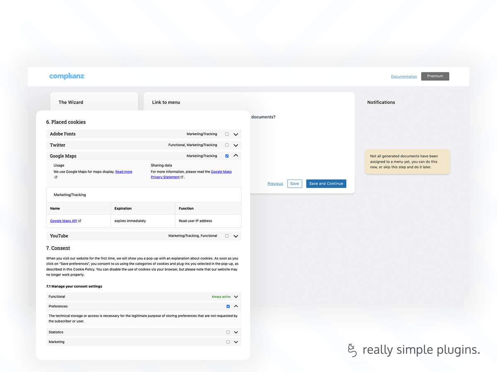
Task: Click the 'Sharing data' label
Action: pos(162,165)
